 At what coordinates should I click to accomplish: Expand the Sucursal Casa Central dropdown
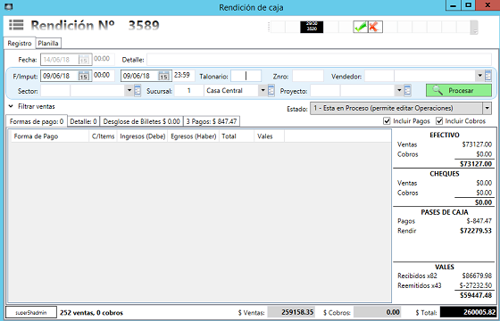pos(262,90)
